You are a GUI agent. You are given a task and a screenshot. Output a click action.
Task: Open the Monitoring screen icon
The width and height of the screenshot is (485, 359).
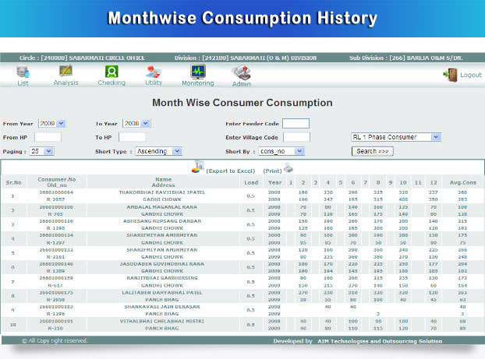point(197,72)
